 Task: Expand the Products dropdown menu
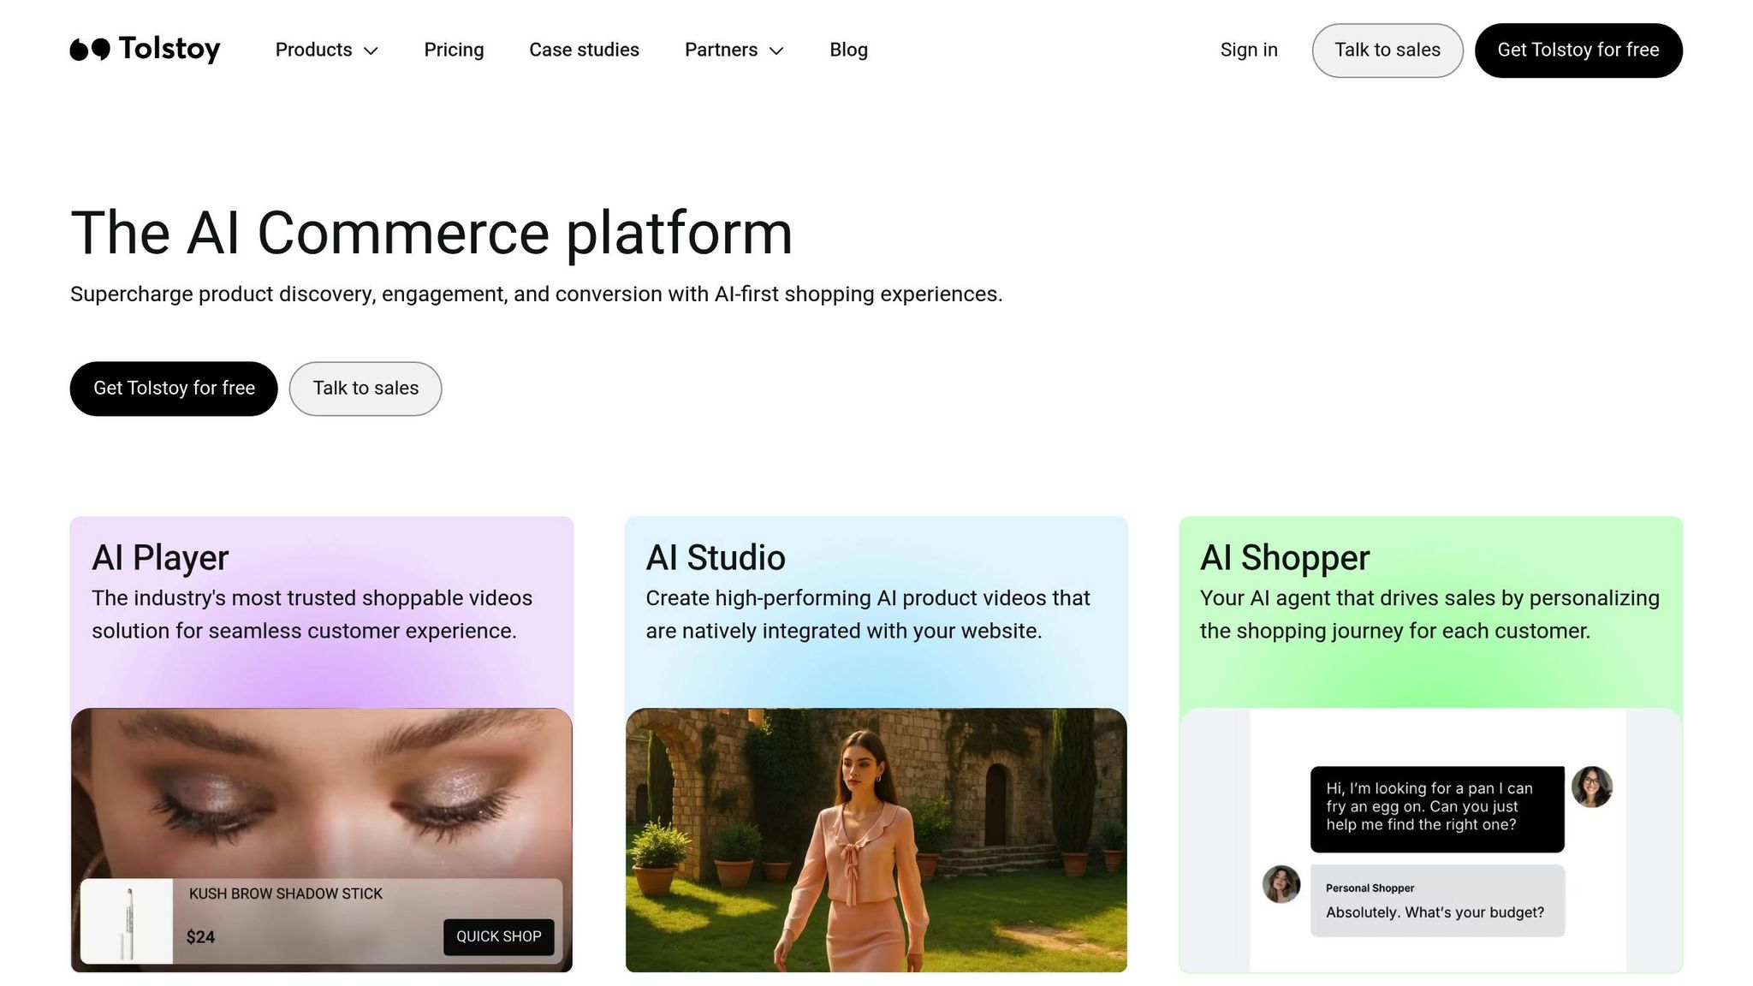326,50
